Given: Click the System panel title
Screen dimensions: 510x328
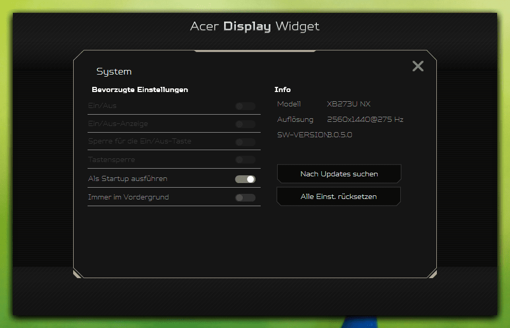Looking at the screenshot, I should pos(114,72).
